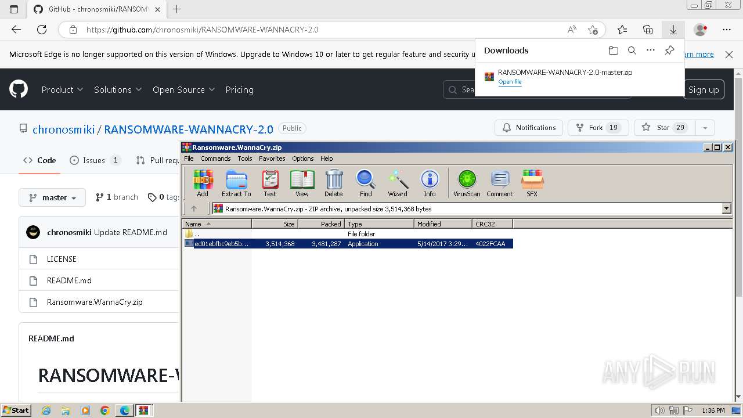Viewport: 743px width, 418px height.
Task: Go up one folder in WinRAR
Action: (194, 208)
